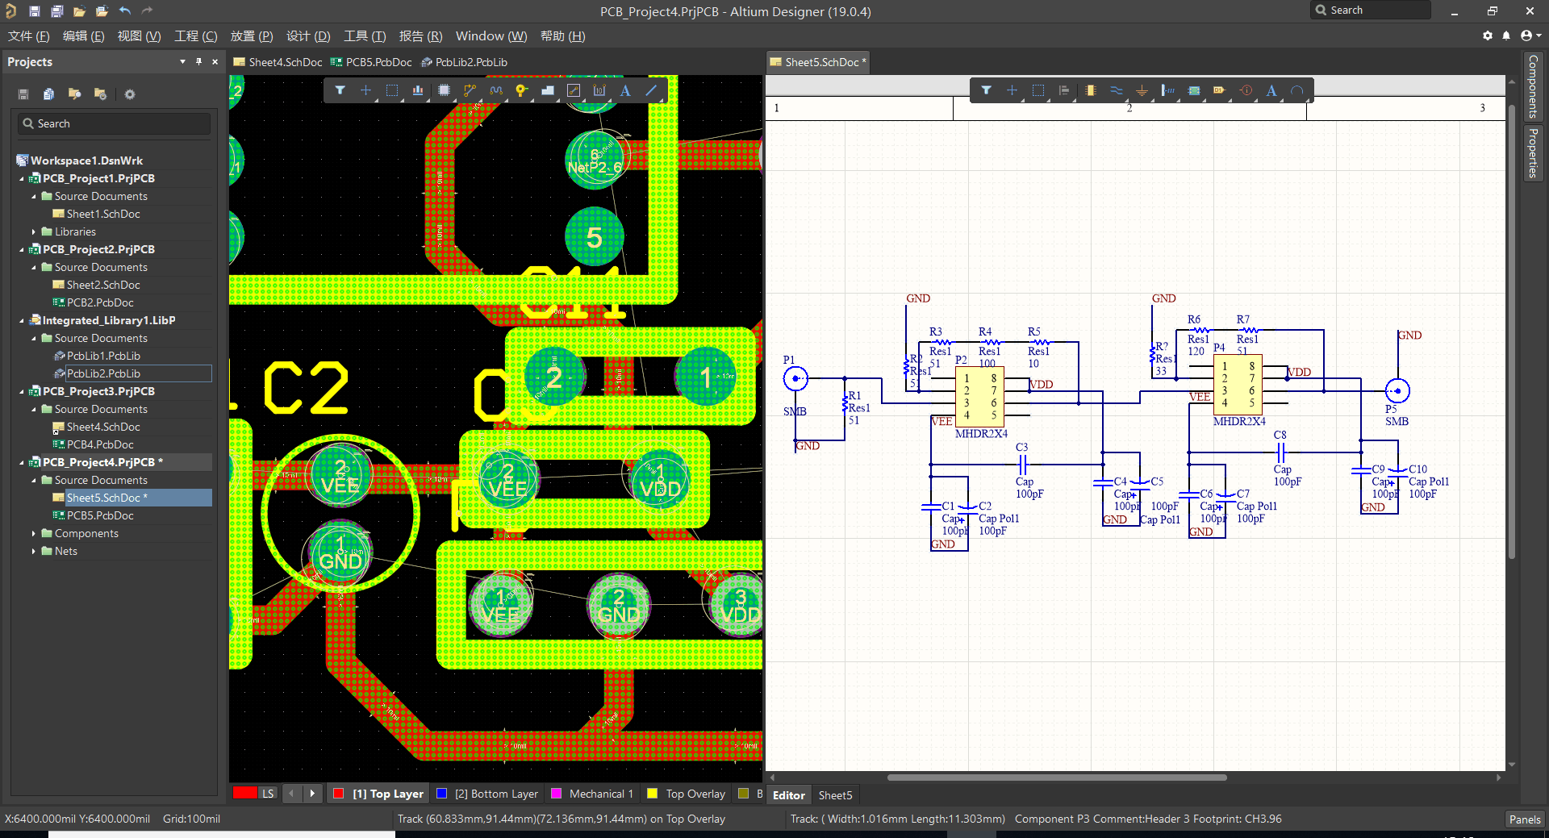Expand the Libraries folder under PCB_Project1
The width and height of the screenshot is (1549, 838).
tap(33, 232)
